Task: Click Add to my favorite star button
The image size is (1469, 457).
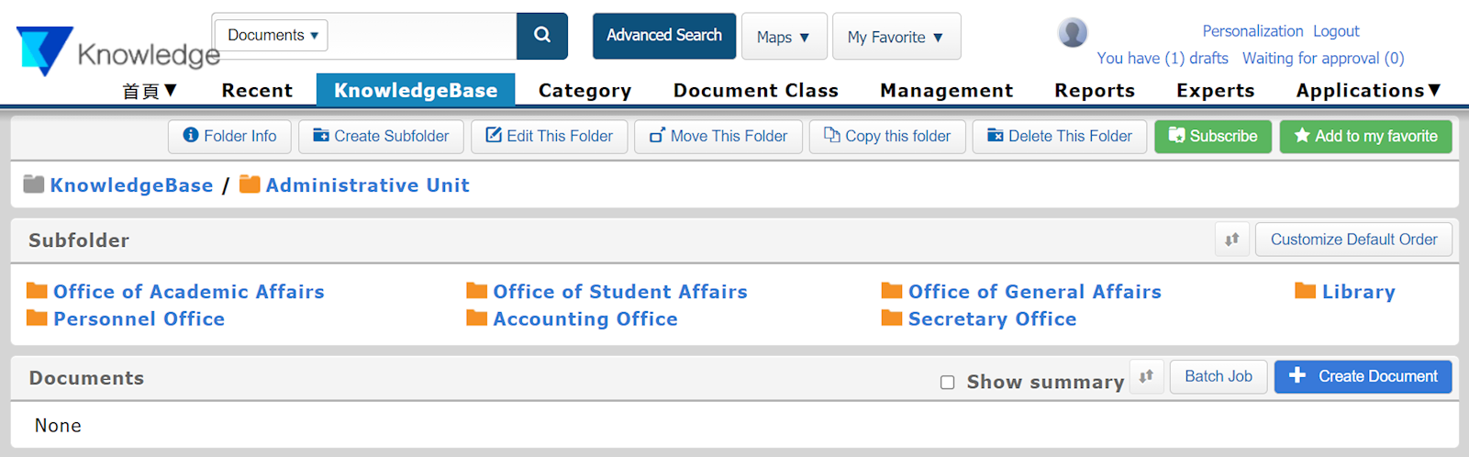Action: tap(1365, 136)
